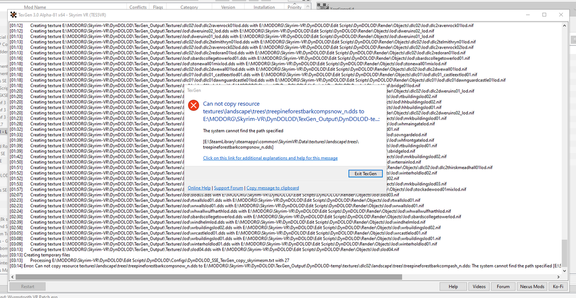576x298 pixels.
Task: Click the Exit TexGen button
Action: 365,173
